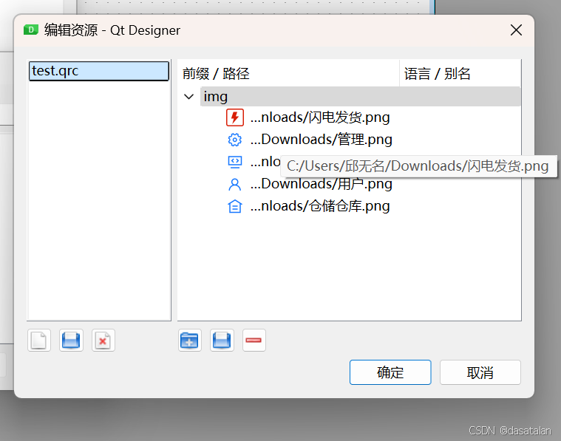Click the Remove Resource File icon

click(103, 340)
